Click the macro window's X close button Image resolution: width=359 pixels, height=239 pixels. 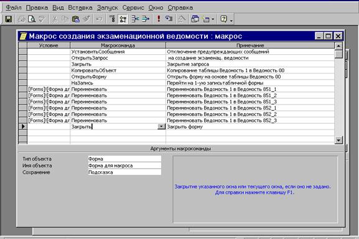338,36
